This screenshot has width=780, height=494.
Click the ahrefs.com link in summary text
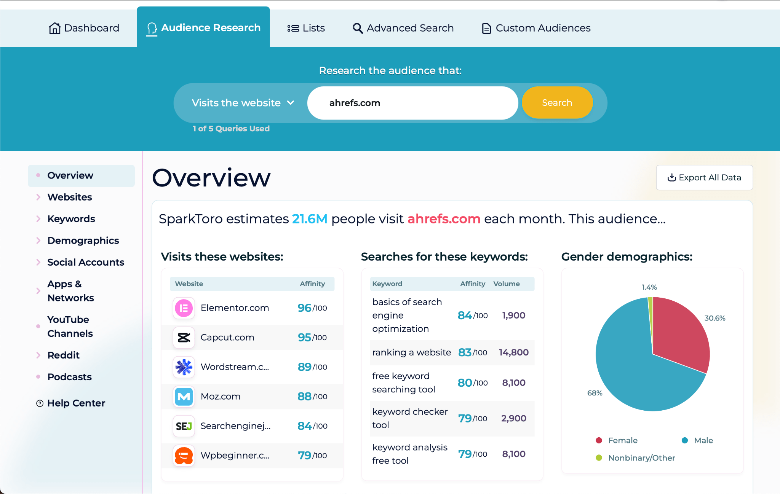point(443,219)
